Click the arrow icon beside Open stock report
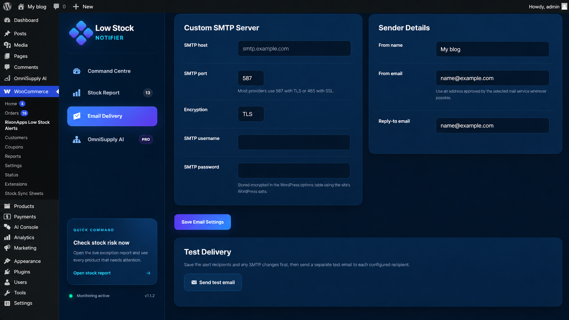The width and height of the screenshot is (569, 320). coord(148,273)
